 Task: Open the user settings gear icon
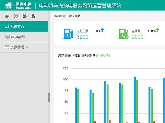[33, 16]
